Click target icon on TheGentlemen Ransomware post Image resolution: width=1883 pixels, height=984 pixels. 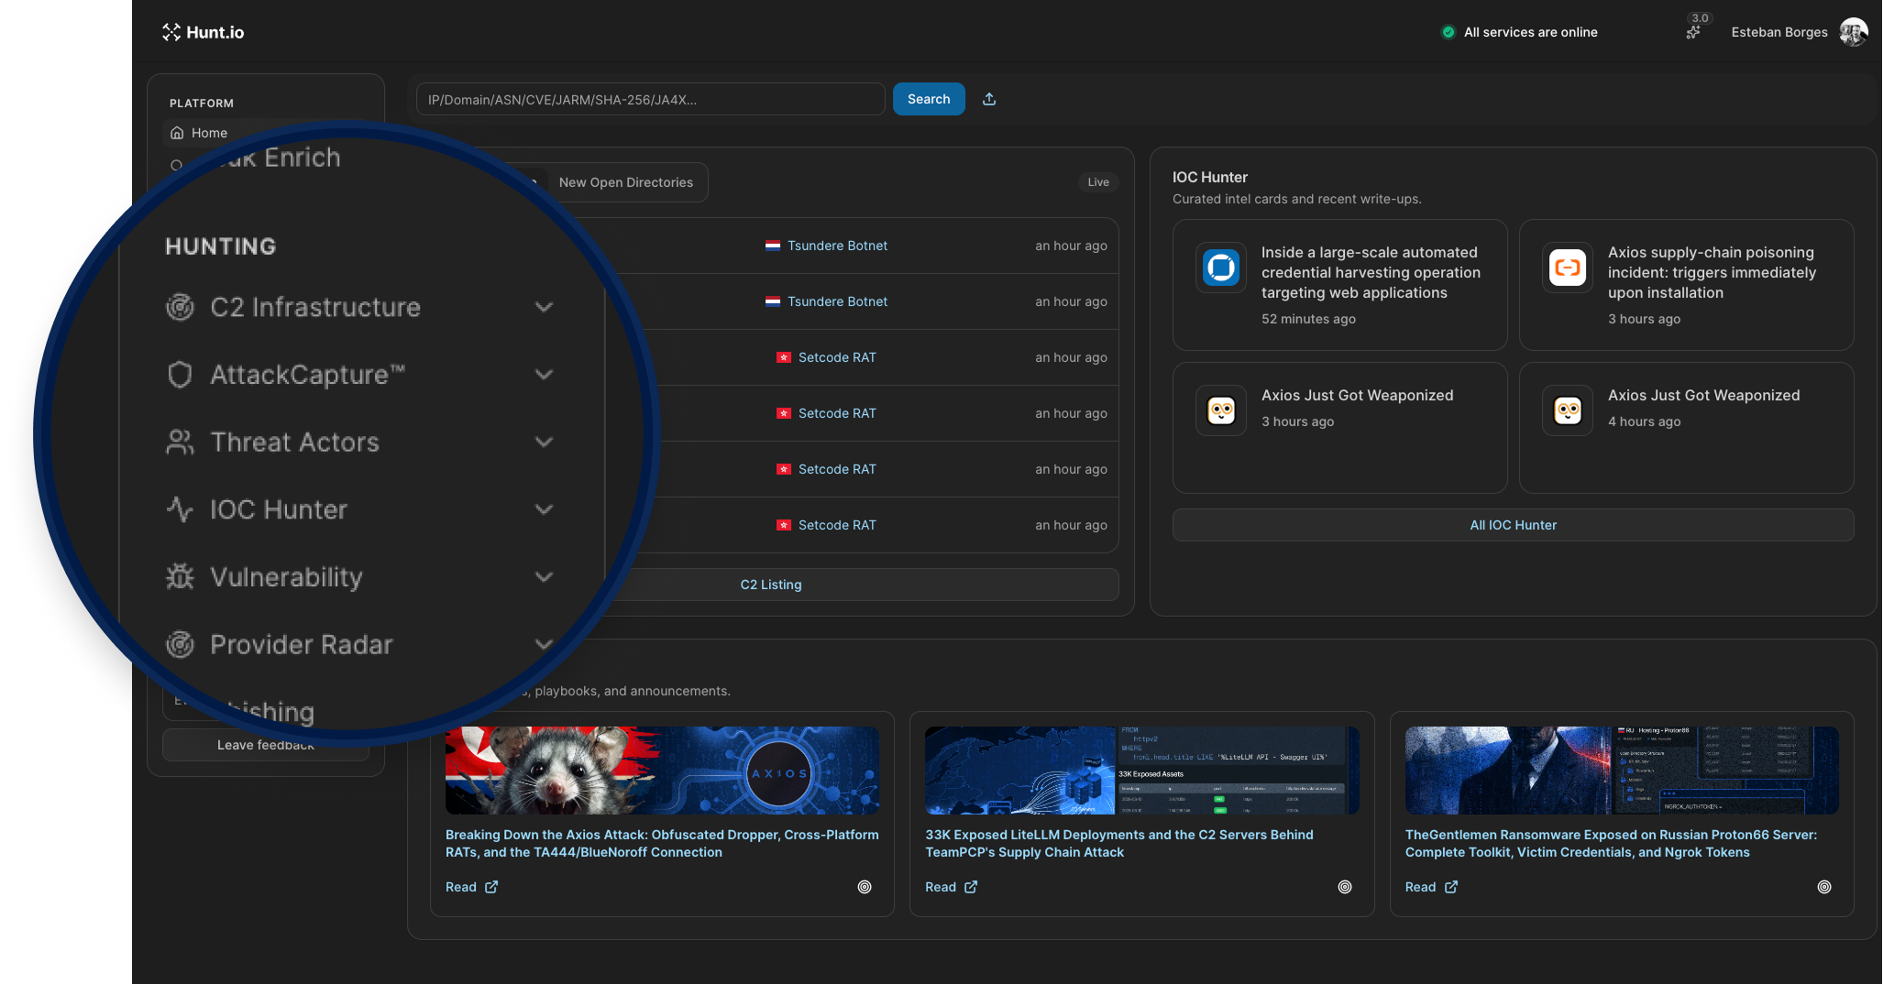click(x=1824, y=887)
